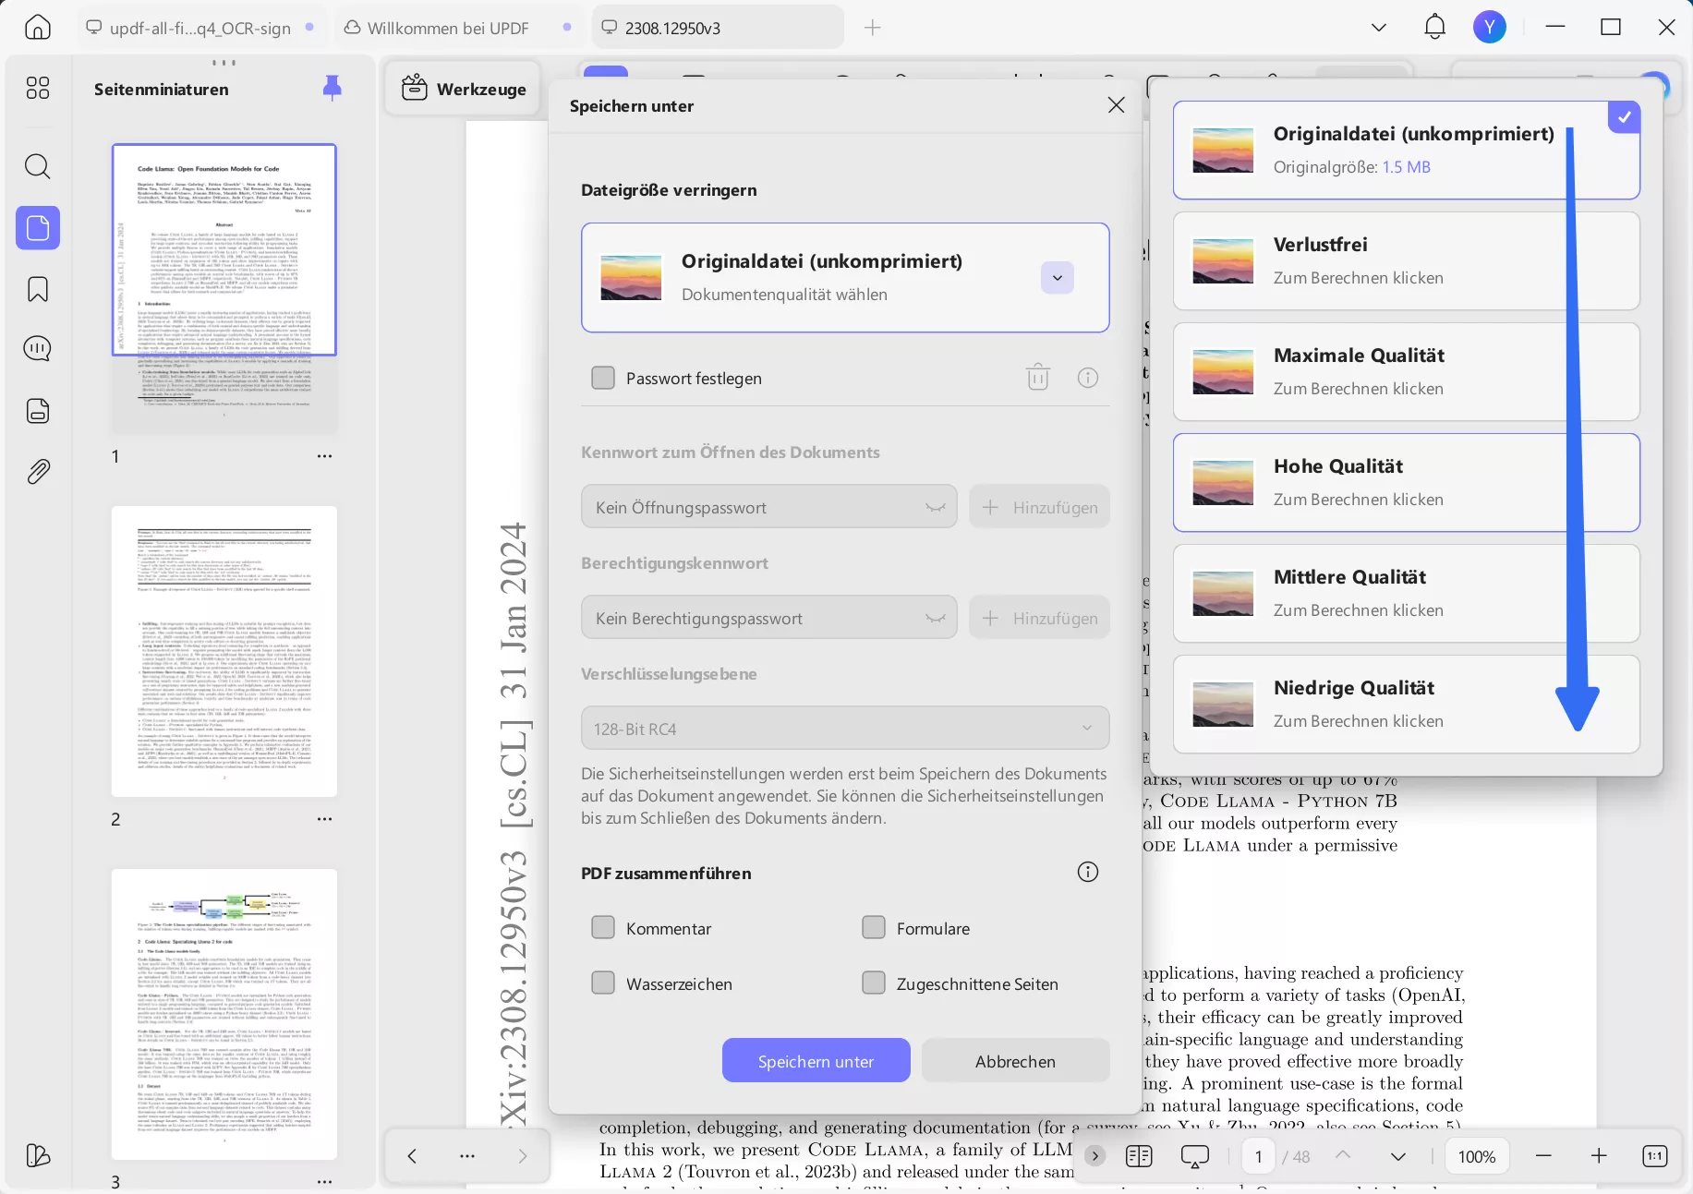Select the 2308.12950v3 tab

(718, 28)
